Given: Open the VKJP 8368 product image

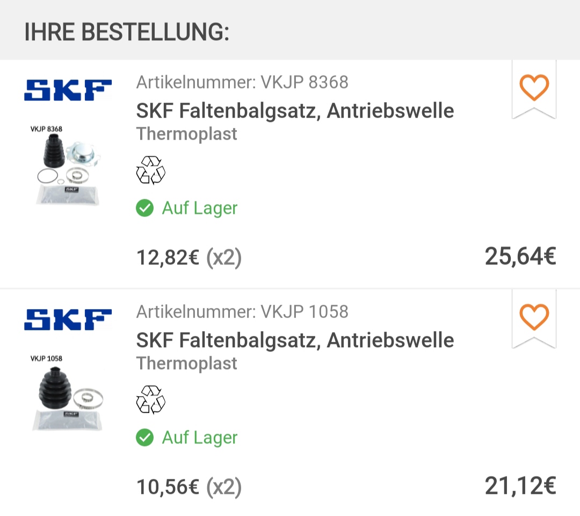Looking at the screenshot, I should coord(67,167).
